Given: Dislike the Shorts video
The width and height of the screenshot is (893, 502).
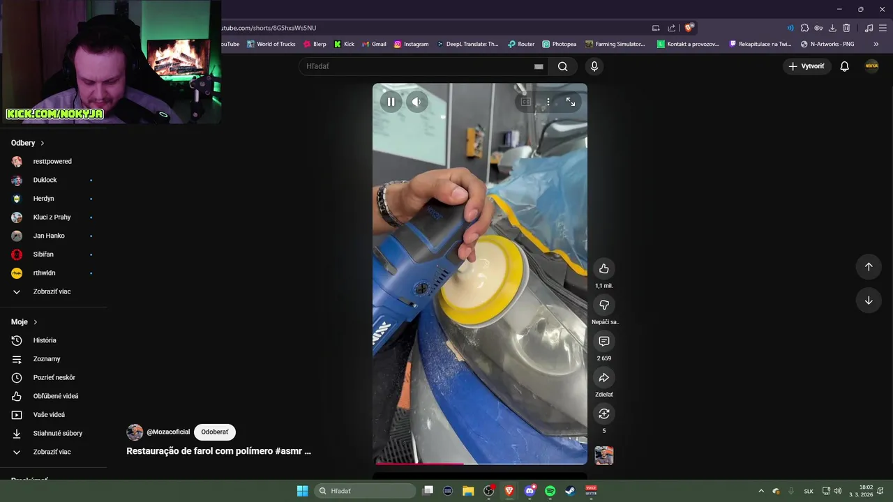Looking at the screenshot, I should [604, 305].
